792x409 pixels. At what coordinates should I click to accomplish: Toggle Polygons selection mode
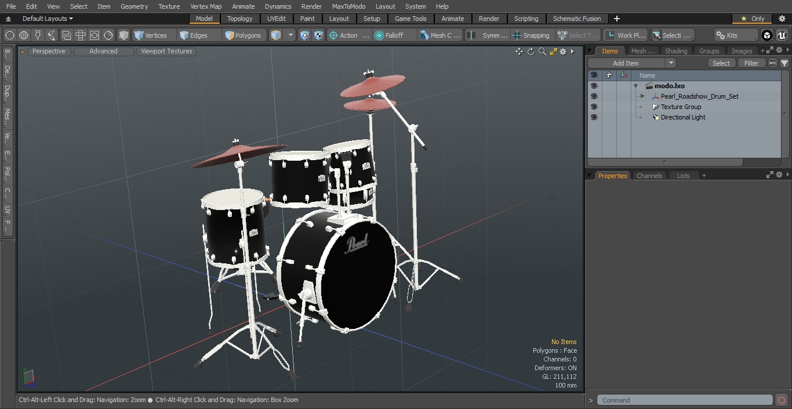pyautogui.click(x=245, y=35)
